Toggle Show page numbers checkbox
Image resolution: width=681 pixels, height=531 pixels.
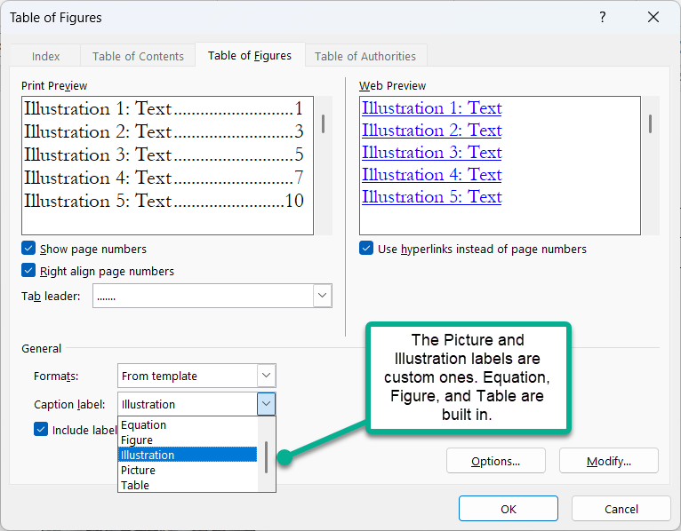point(28,250)
